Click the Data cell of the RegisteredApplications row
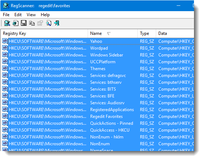Screen dimensions: 203x160 click(x=176, y=110)
